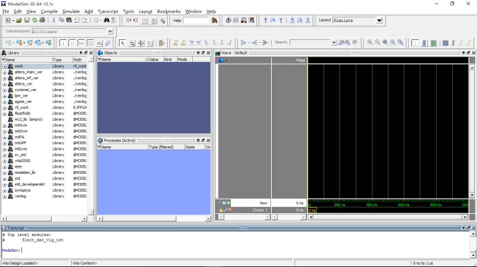The height and width of the screenshot is (267, 477).
Task: Click the New file toolbar icon
Action: point(8,20)
